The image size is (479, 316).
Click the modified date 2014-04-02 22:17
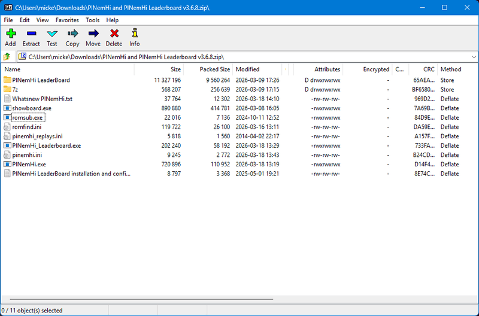pos(257,136)
